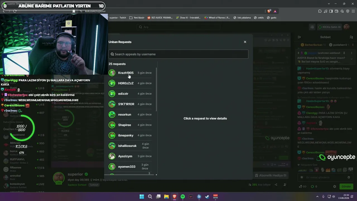The width and height of the screenshot is (357, 201).
Task: Open H0R0zZzZ unban request
Action: [x=130, y=83]
